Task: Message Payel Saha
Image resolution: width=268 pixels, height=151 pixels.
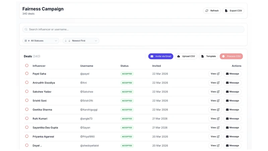Action: (232, 74)
